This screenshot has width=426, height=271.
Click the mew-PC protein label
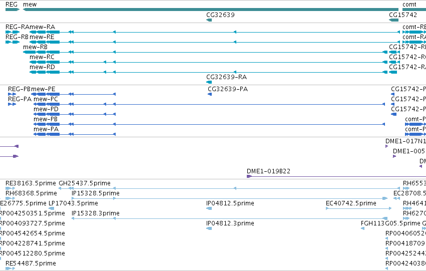[x=46, y=99]
